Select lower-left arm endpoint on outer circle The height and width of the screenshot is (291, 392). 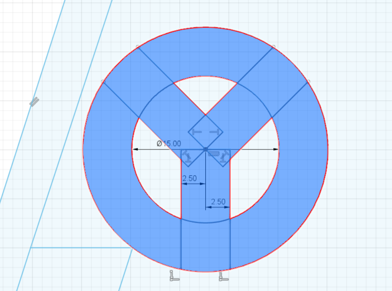tap(103, 82)
